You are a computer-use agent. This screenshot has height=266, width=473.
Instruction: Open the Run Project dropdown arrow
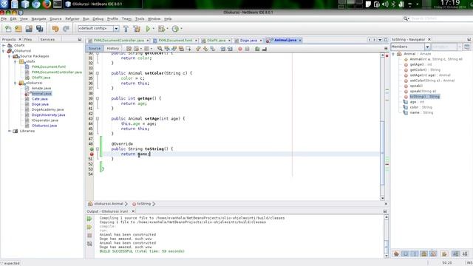click(x=153, y=29)
